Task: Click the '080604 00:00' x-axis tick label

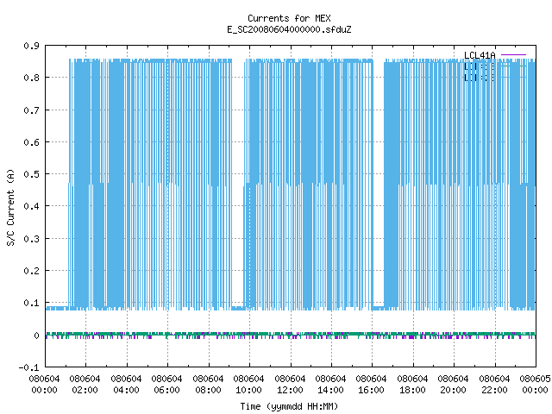Action: [44, 385]
